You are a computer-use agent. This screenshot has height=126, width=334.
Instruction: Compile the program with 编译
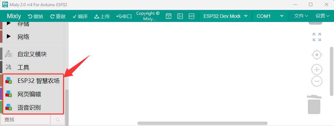click(x=80, y=16)
